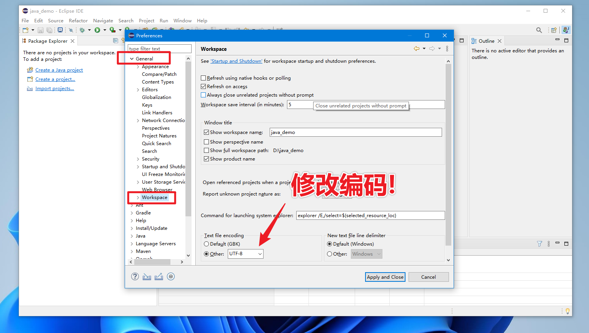Screen dimensions: 589x333
Task: Select Other line delimiter radio
Action: click(x=329, y=254)
